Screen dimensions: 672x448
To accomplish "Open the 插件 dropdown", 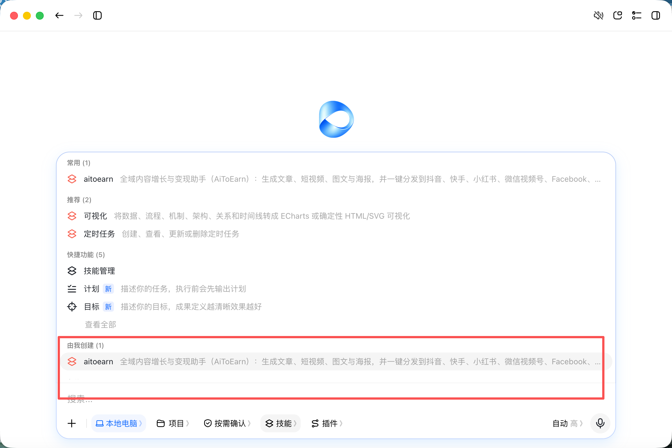I will (x=326, y=423).
